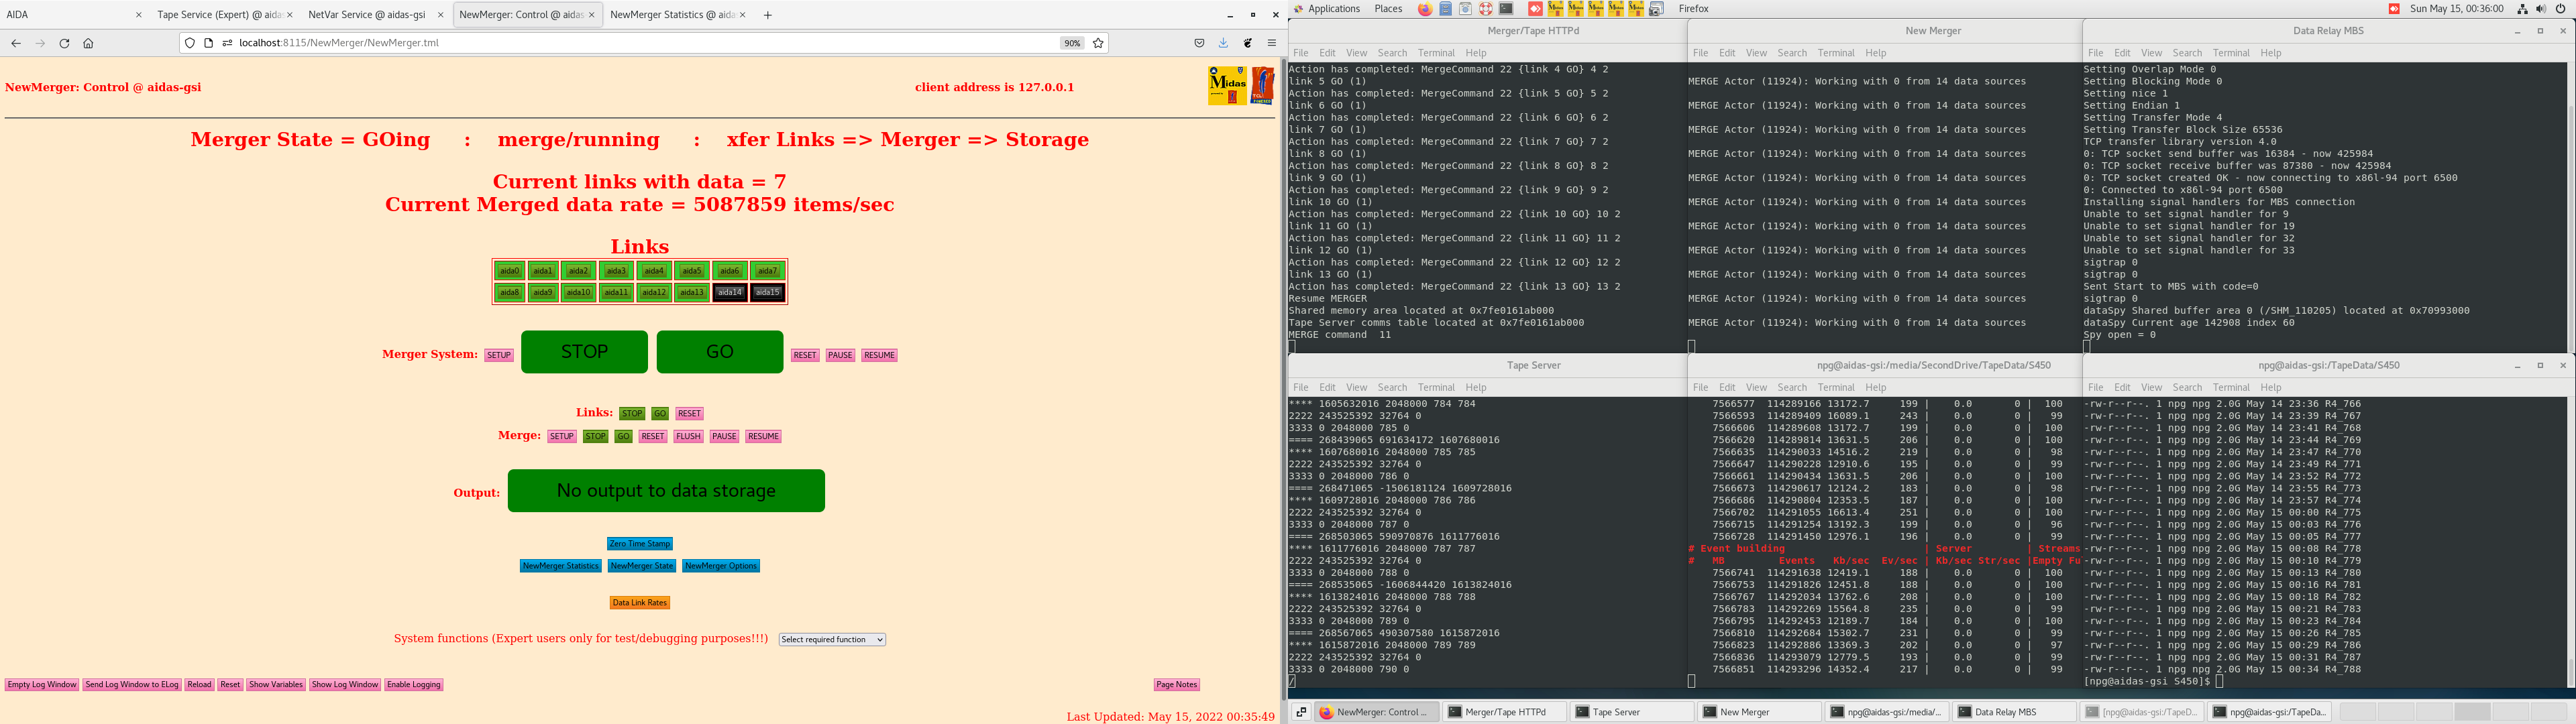Click page zoom 90% indicator in URL bar
This screenshot has height=724, width=2576.
click(x=1072, y=43)
